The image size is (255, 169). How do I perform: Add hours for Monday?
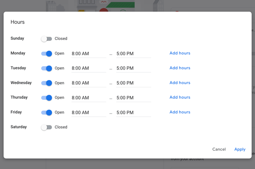(180, 53)
